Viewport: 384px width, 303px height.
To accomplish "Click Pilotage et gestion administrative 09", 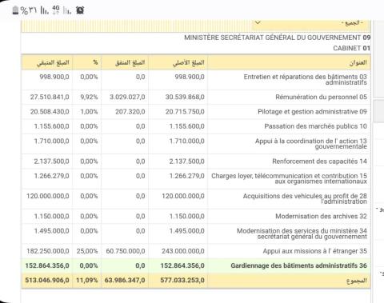I will [312, 112].
